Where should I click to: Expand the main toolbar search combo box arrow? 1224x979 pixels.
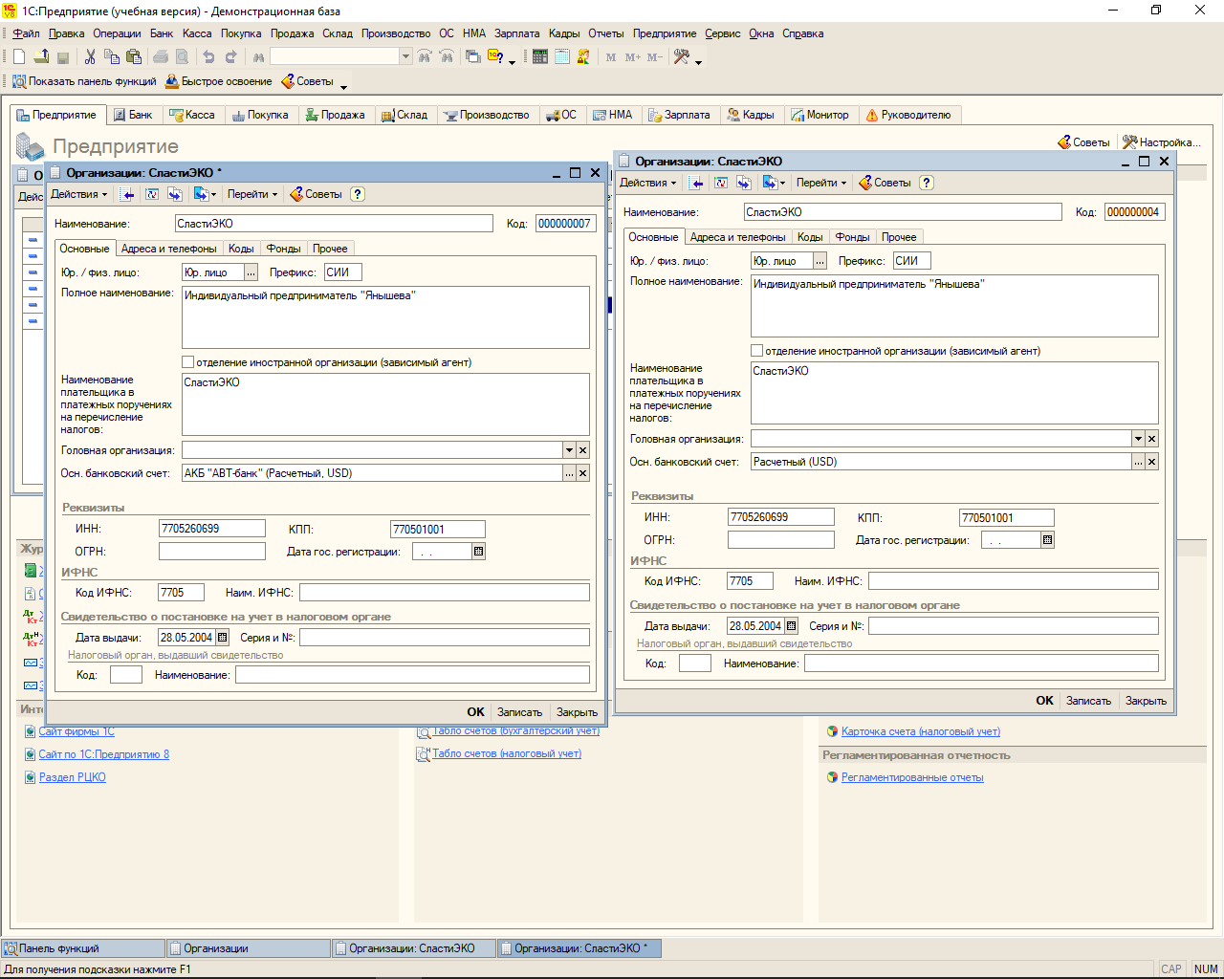405,57
